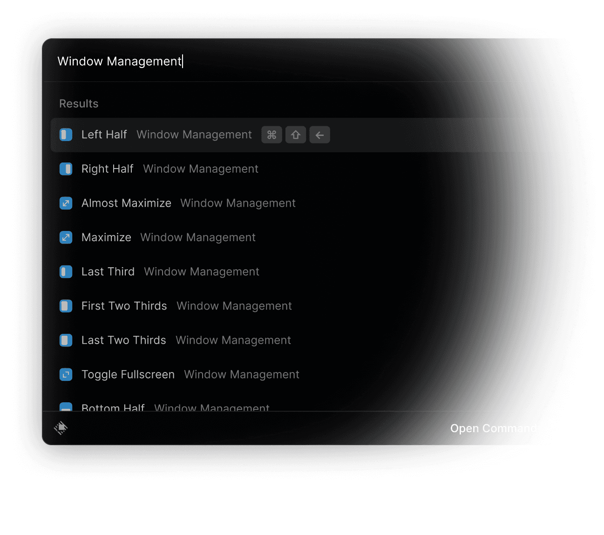Viewport: 604px width, 535px height.
Task: Click the Toggle Fullscreen icon
Action: point(66,374)
